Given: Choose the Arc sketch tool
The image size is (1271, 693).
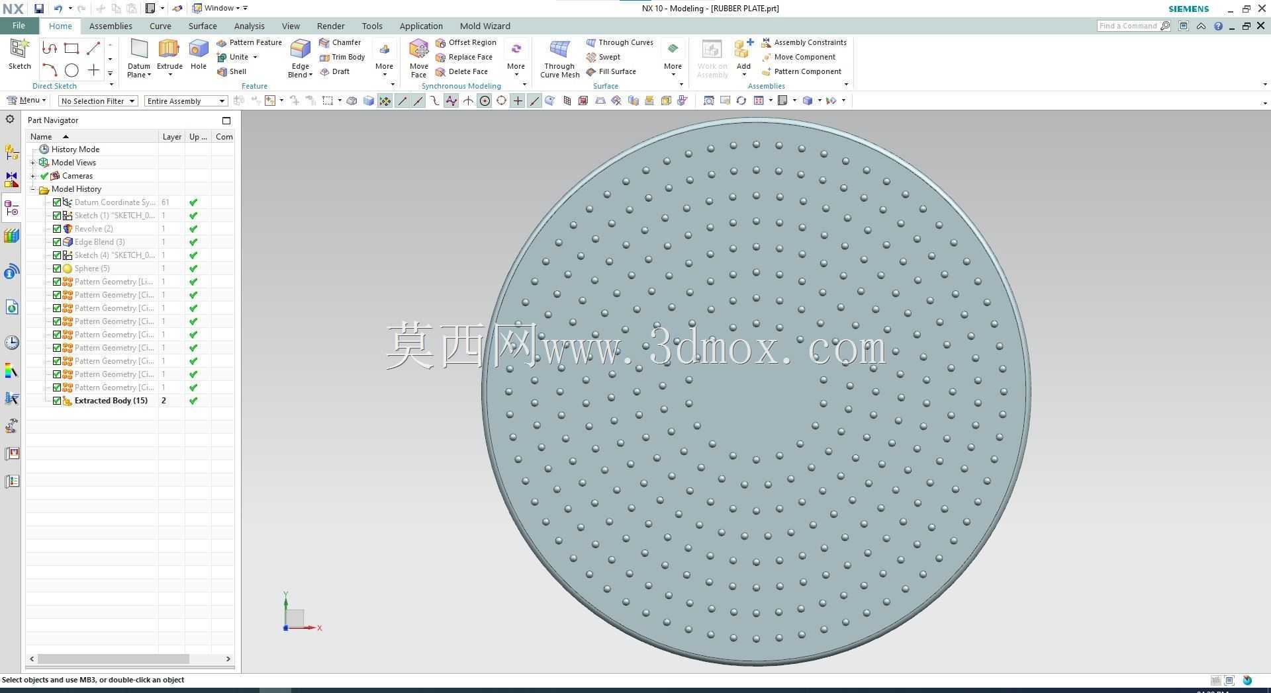Looking at the screenshot, I should (x=50, y=70).
